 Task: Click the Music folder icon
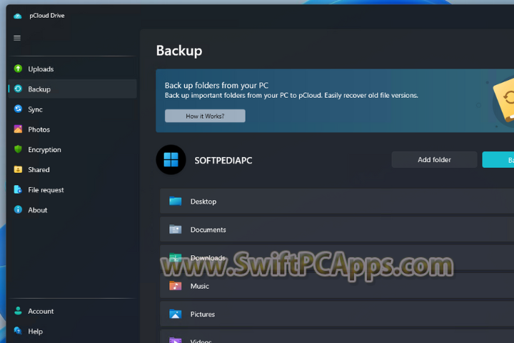point(176,286)
